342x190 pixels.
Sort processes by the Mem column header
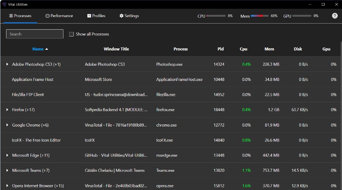point(269,49)
